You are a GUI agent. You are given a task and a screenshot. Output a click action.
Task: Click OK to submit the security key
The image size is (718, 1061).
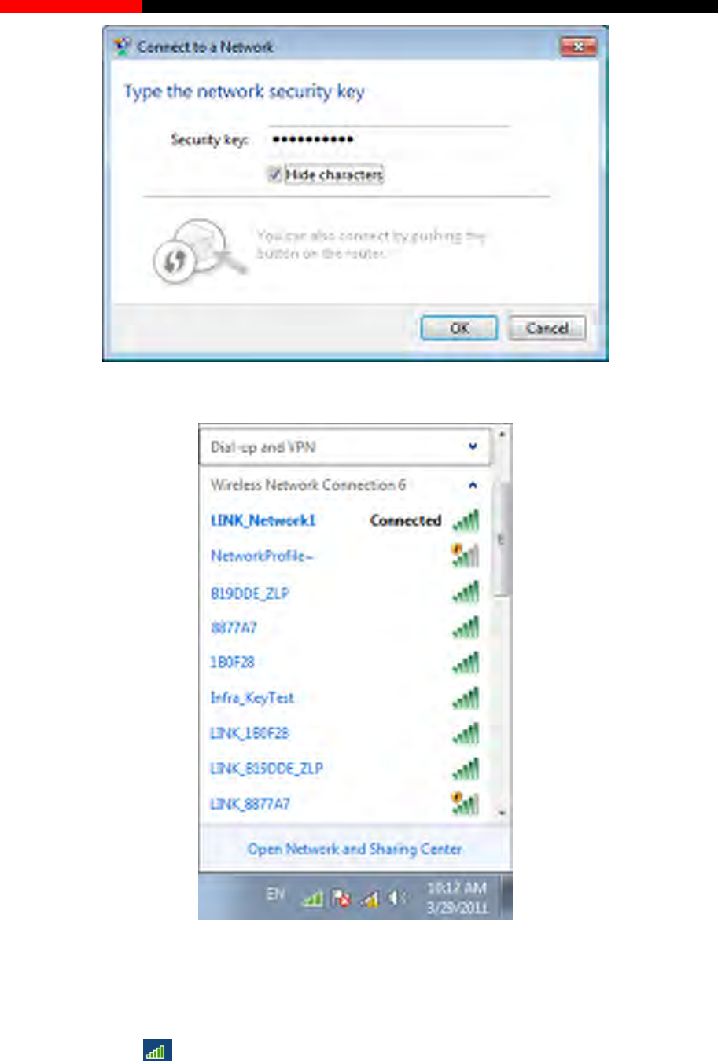(459, 328)
